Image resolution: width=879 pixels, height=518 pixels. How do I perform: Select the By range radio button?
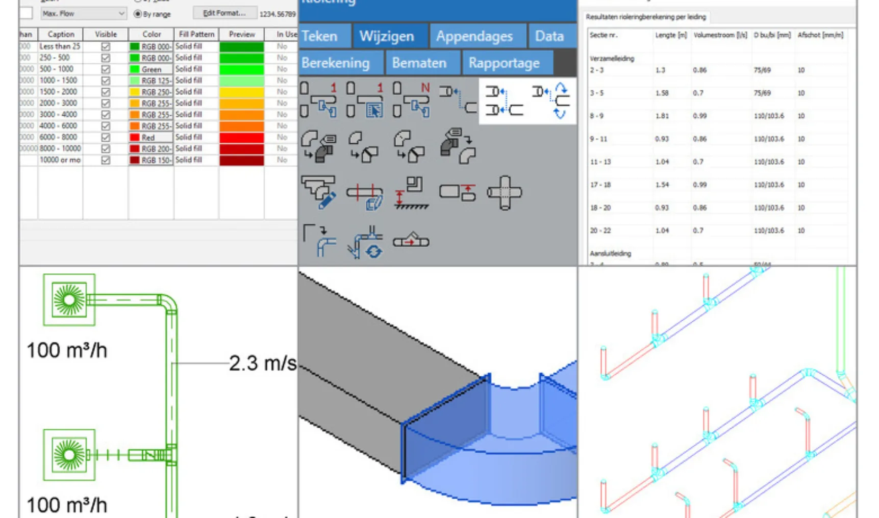point(137,14)
